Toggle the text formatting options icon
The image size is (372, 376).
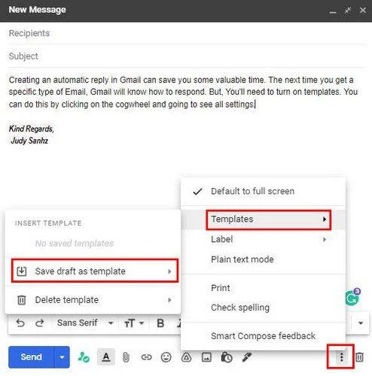point(106,357)
